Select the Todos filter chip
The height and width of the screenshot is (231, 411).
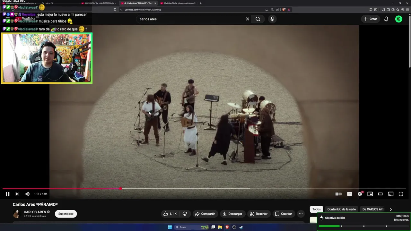click(317, 209)
